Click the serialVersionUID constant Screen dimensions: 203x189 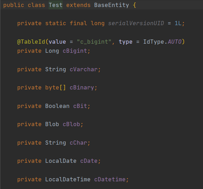point(136,23)
